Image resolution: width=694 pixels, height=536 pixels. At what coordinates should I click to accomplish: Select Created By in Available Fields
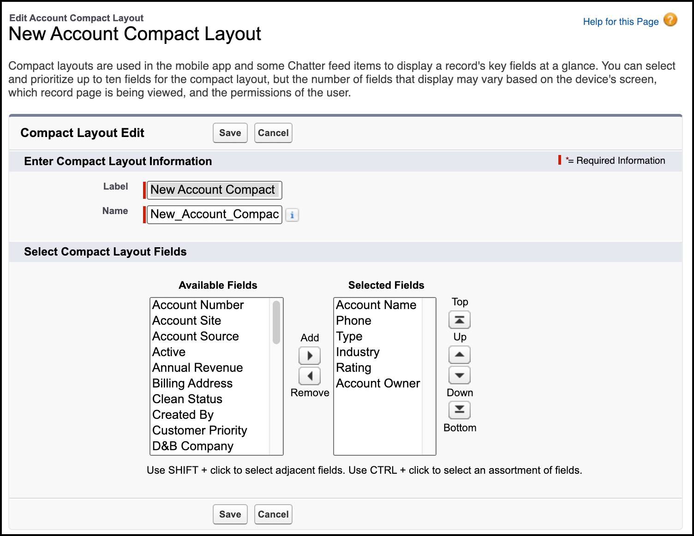click(210, 415)
